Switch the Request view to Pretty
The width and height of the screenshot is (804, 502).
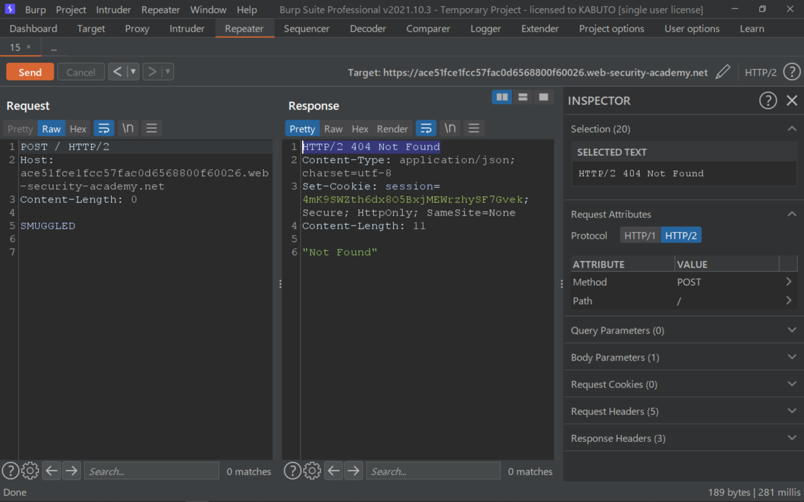tap(20, 129)
